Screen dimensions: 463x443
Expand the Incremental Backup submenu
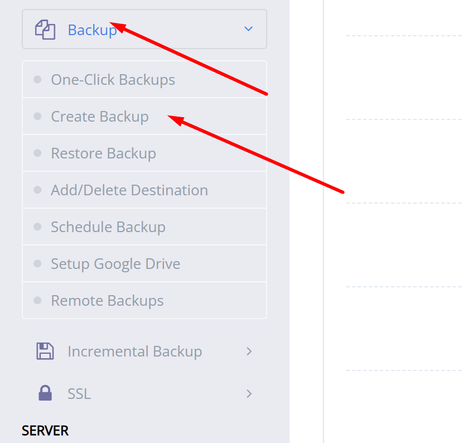[x=249, y=351]
